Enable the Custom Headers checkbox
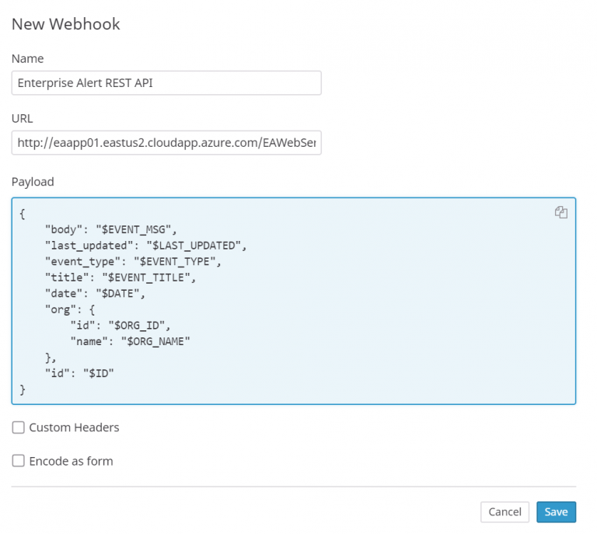 [19, 428]
